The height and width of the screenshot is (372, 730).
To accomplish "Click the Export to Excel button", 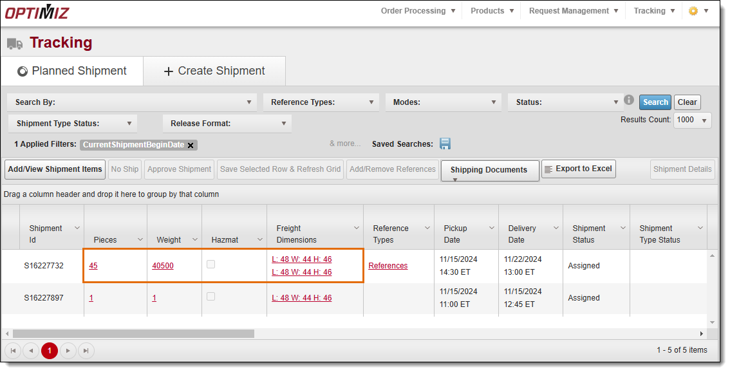I will pyautogui.click(x=578, y=169).
